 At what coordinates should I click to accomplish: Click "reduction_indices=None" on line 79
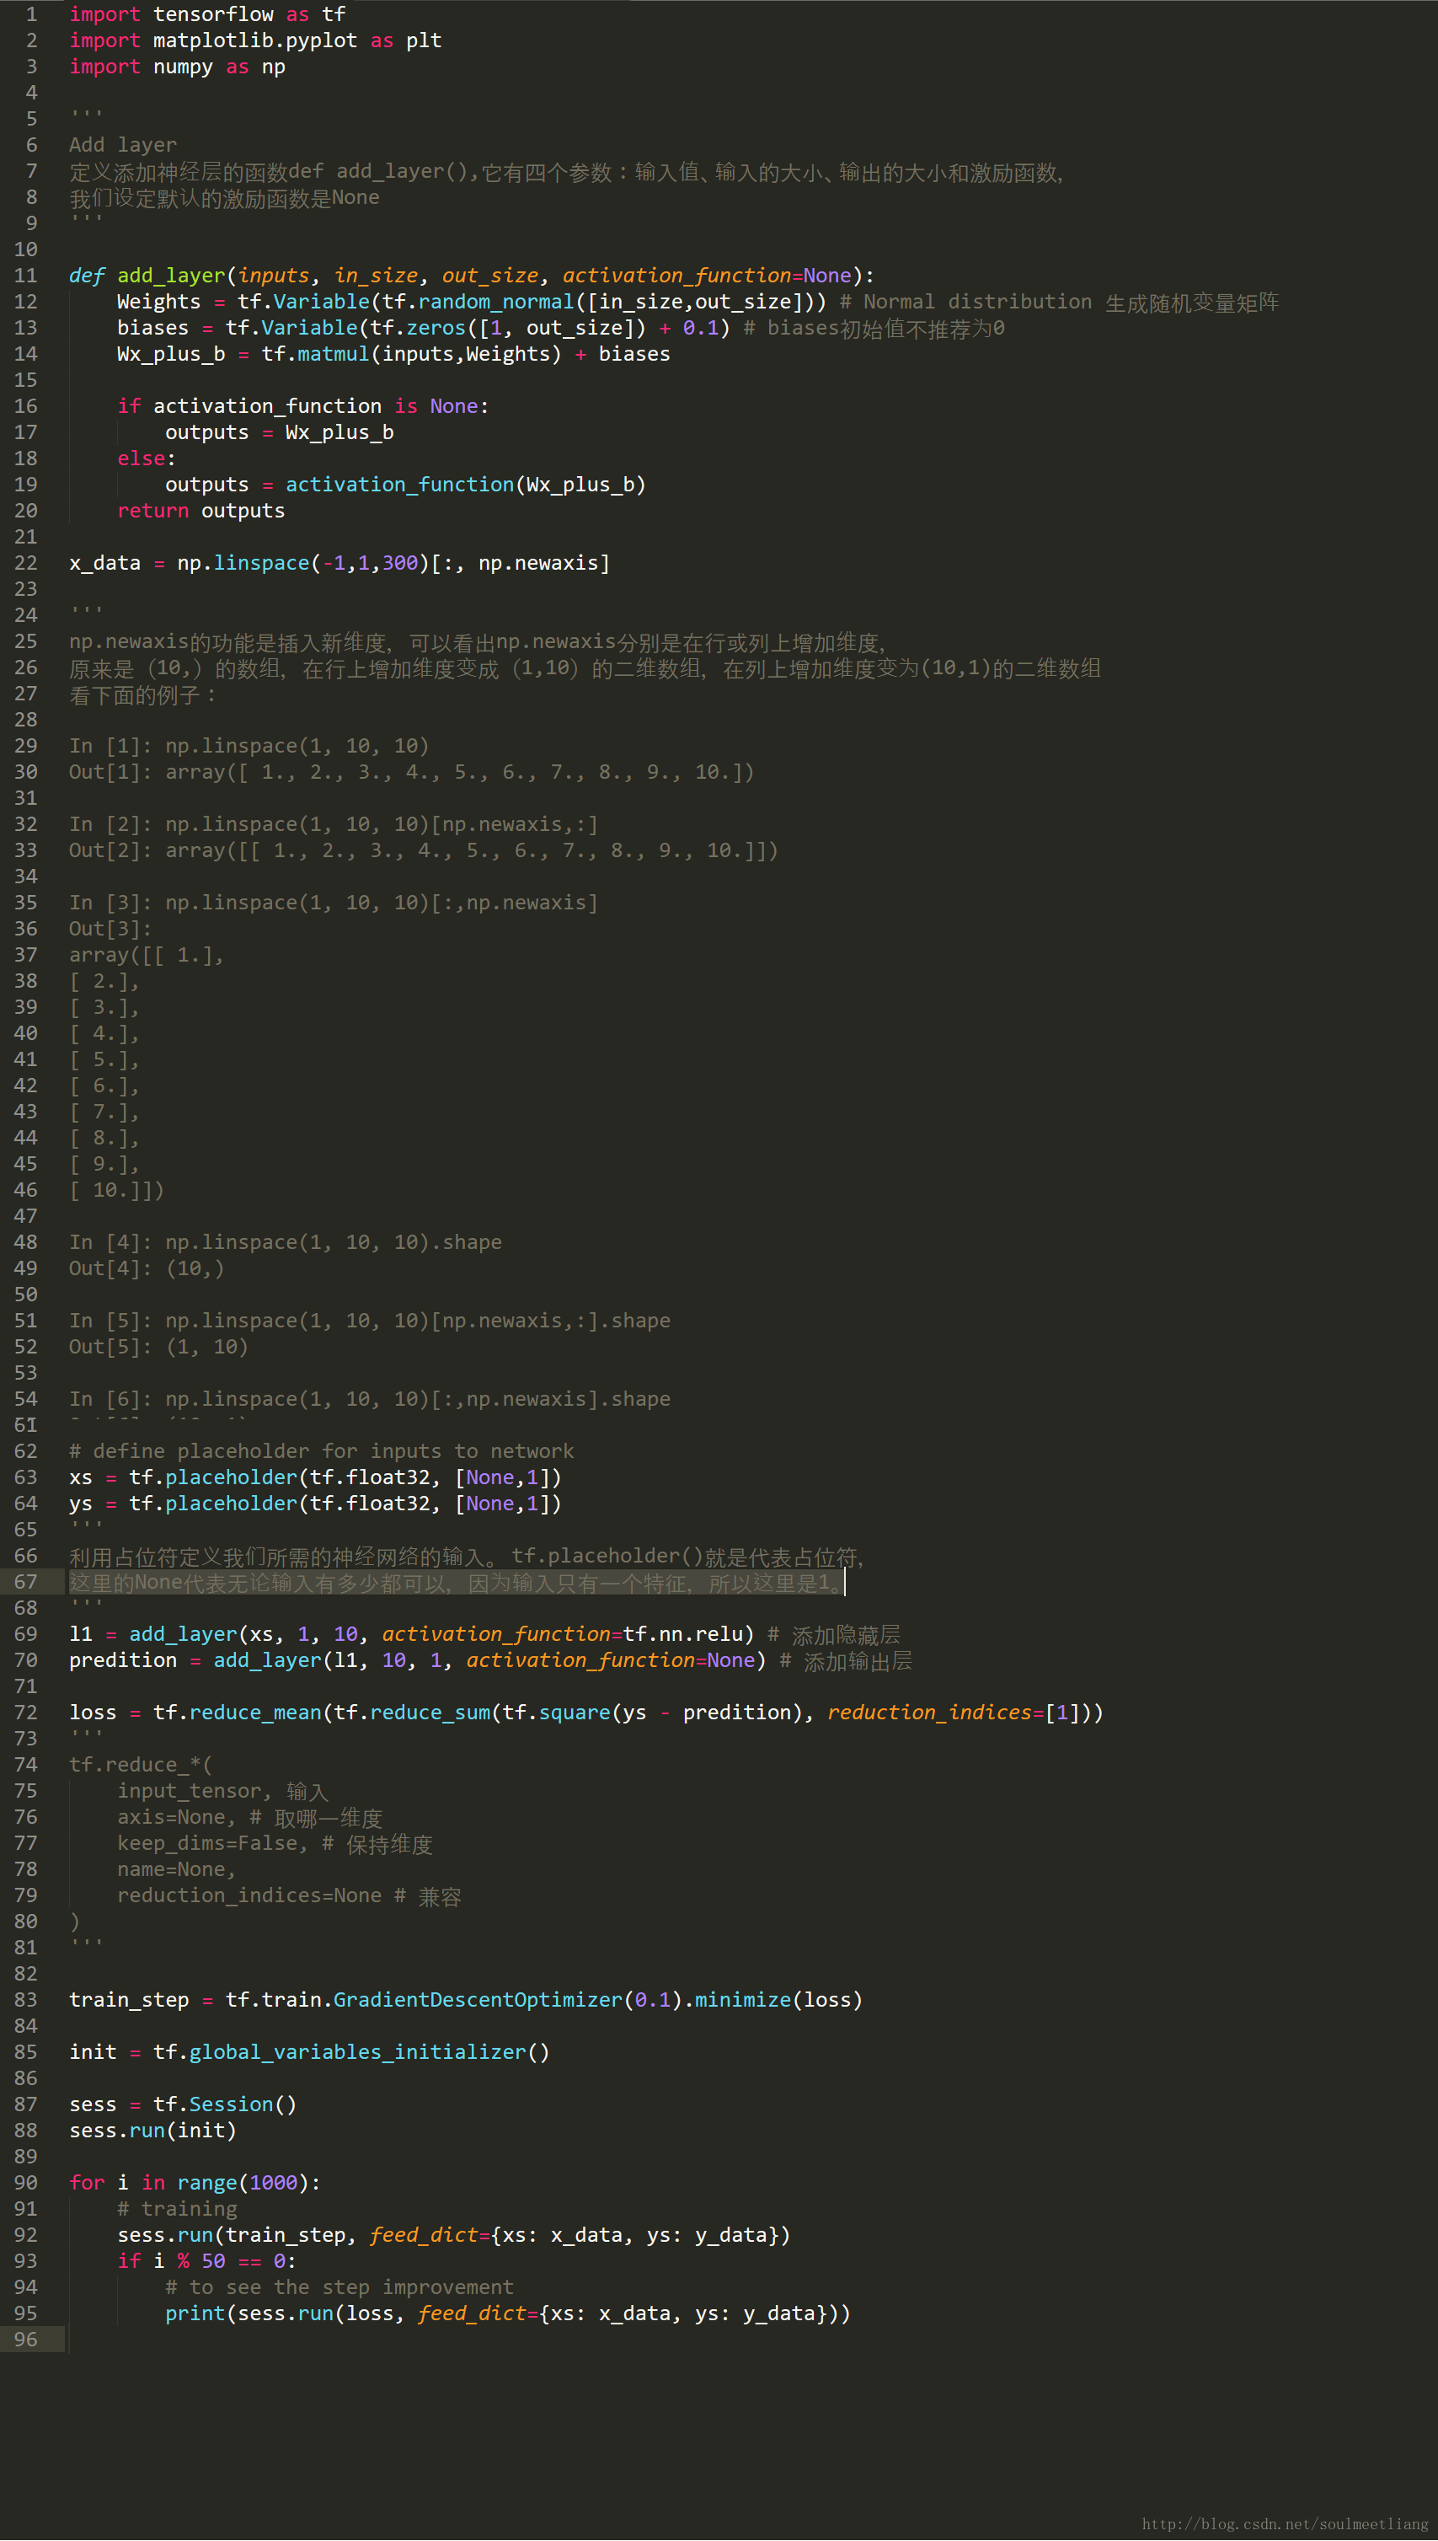tap(250, 1896)
